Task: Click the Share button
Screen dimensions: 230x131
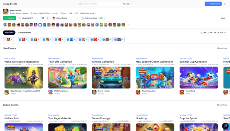Action: point(223,18)
